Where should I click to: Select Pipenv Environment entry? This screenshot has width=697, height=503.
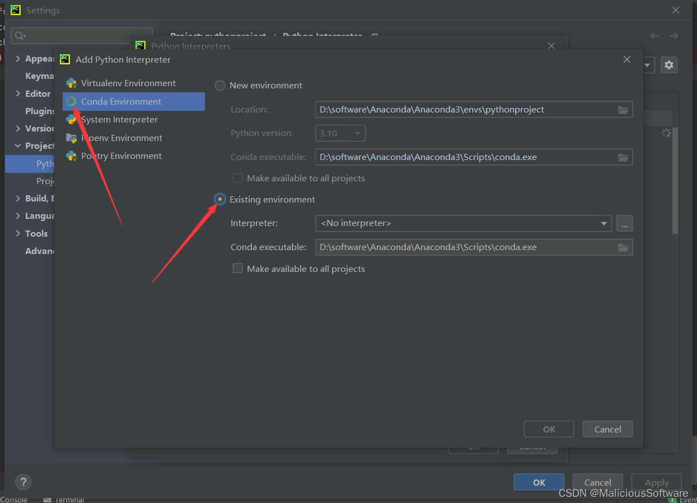(133, 138)
